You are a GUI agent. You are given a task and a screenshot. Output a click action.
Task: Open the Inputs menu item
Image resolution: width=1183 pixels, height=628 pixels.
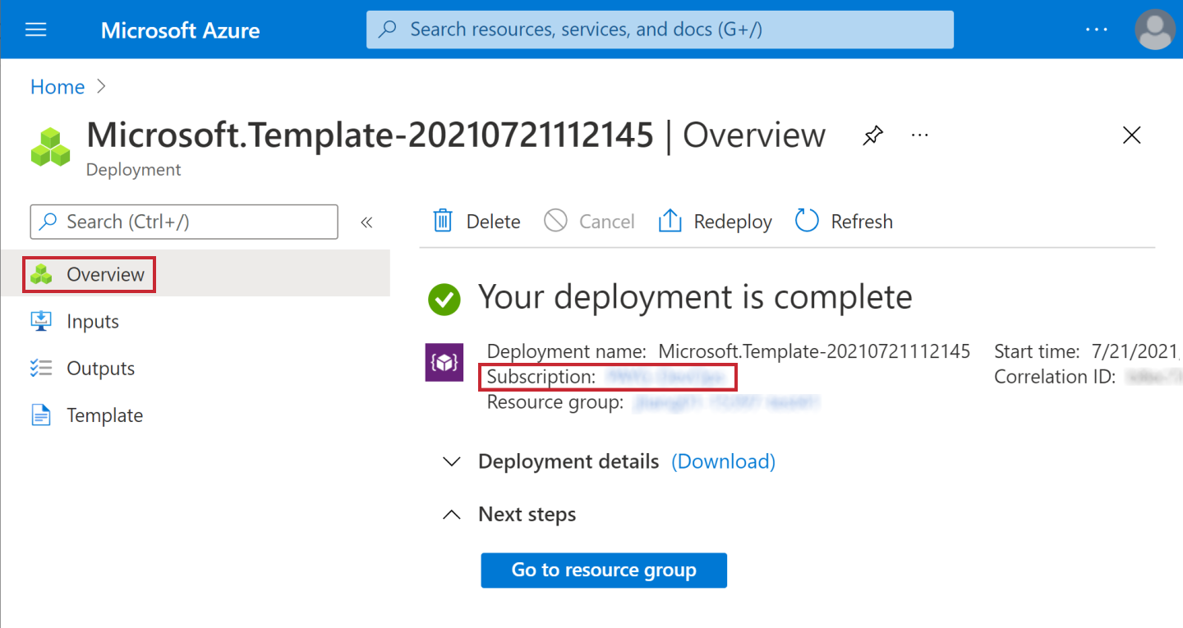coord(92,322)
